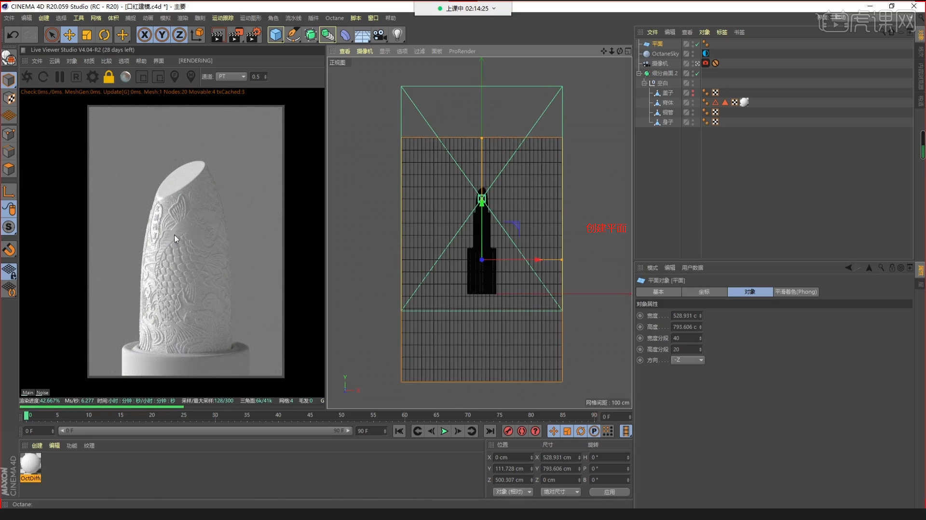Open the 绝对尺寸 dropdown
Screen dimensions: 926x520
point(560,492)
